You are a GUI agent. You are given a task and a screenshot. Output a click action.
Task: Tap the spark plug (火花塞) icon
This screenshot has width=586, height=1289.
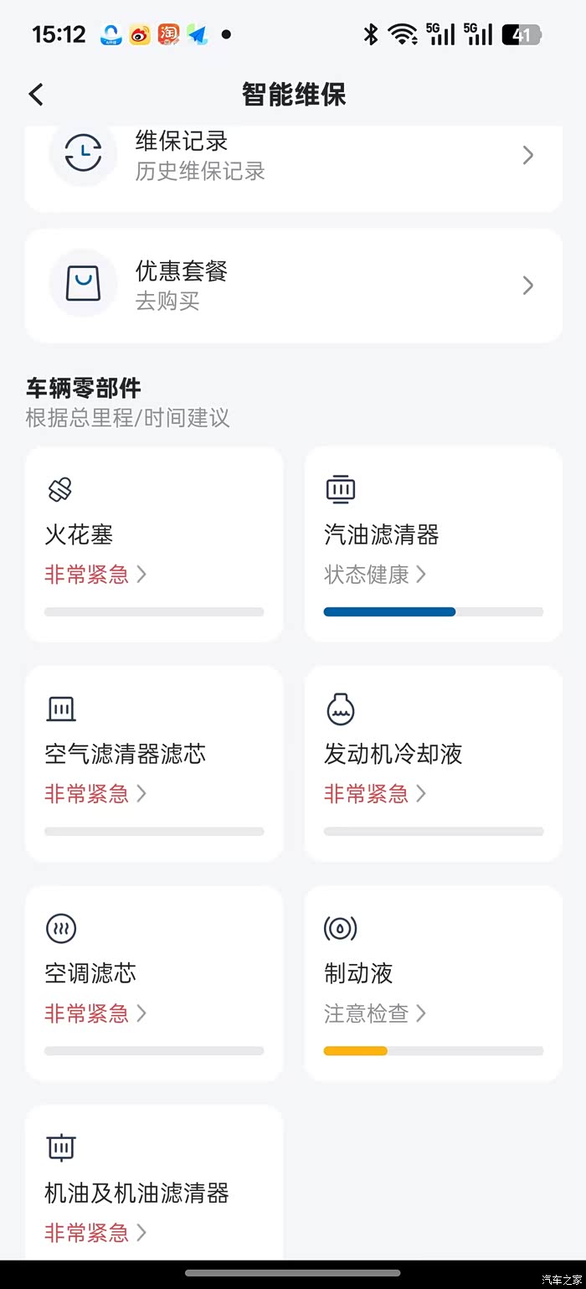(x=60, y=489)
